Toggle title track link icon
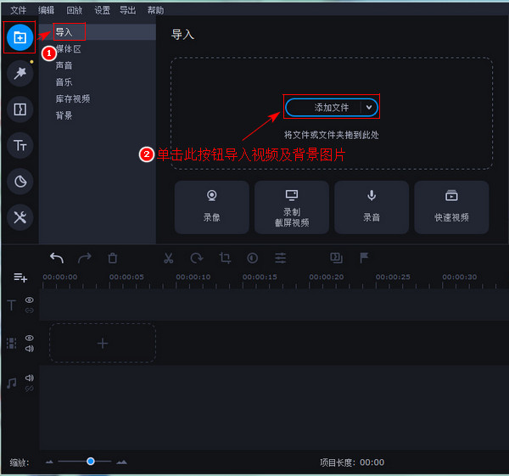Screen dimensions: 509x476 click(x=29, y=311)
